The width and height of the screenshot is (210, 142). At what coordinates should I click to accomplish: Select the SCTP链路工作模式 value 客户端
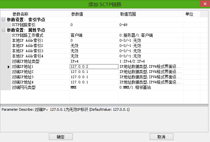[x=94, y=35]
